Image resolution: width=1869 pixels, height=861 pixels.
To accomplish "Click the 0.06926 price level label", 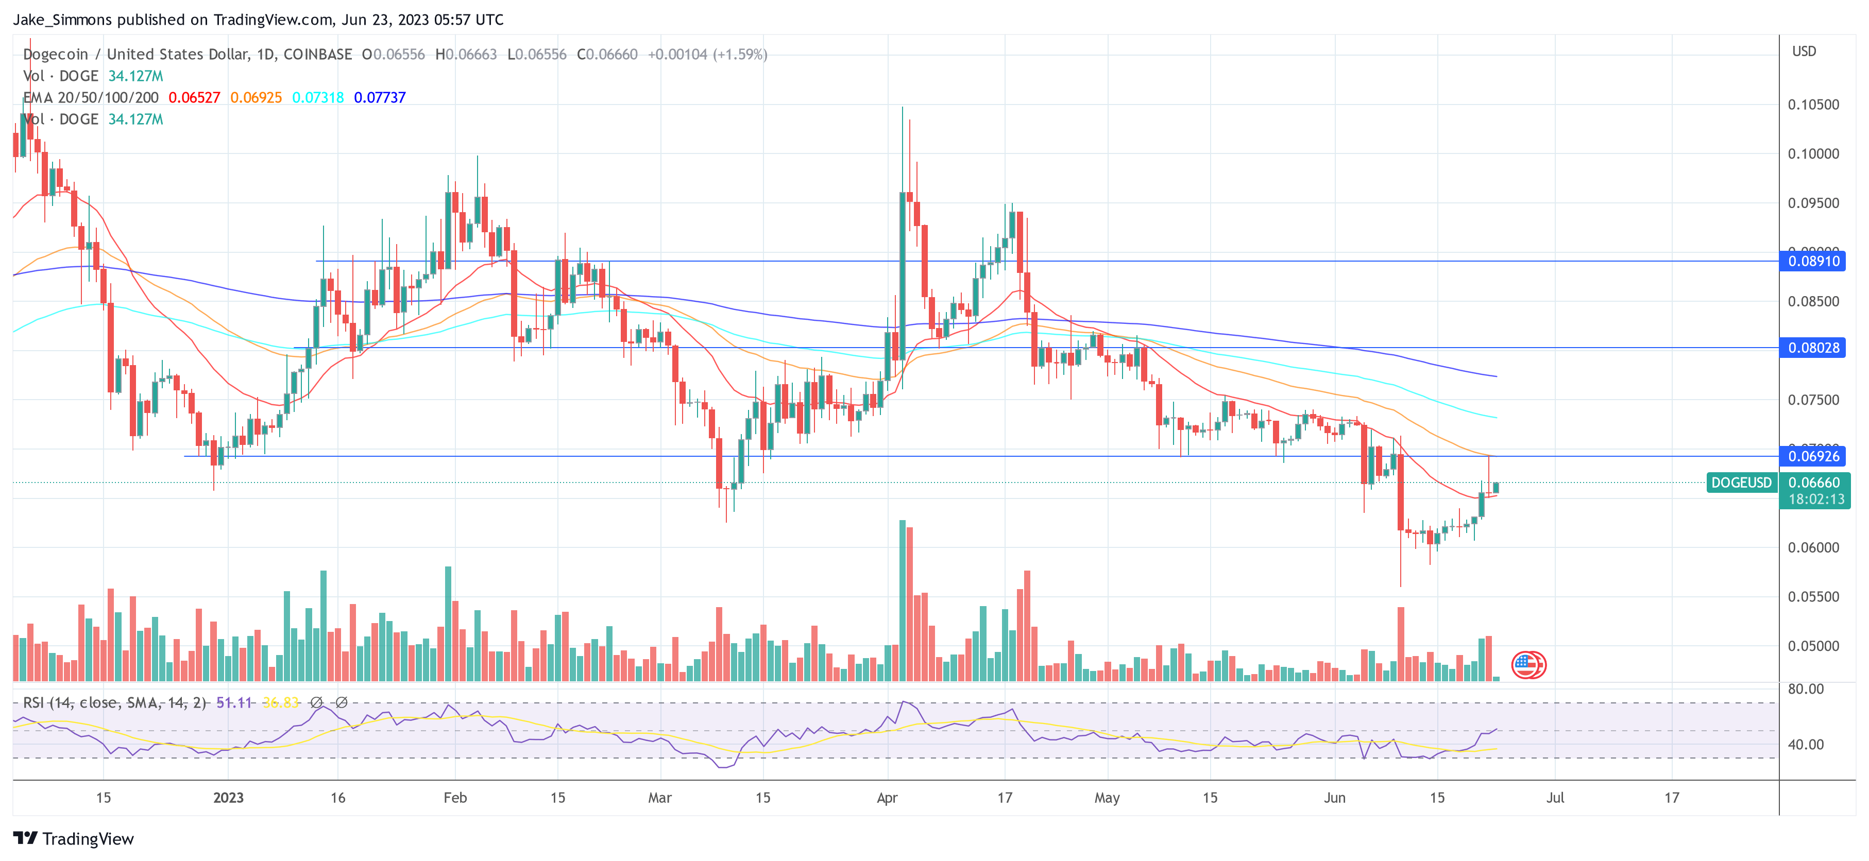I will (x=1812, y=456).
